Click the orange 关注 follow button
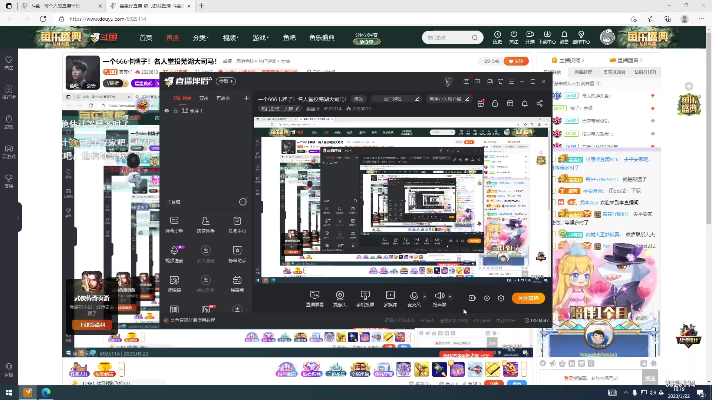Viewport: 712px width, 400px height. click(516, 61)
